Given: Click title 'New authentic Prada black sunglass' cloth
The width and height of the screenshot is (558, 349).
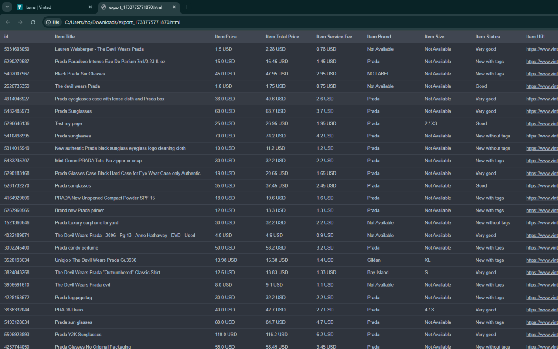Looking at the screenshot, I should (x=120, y=148).
